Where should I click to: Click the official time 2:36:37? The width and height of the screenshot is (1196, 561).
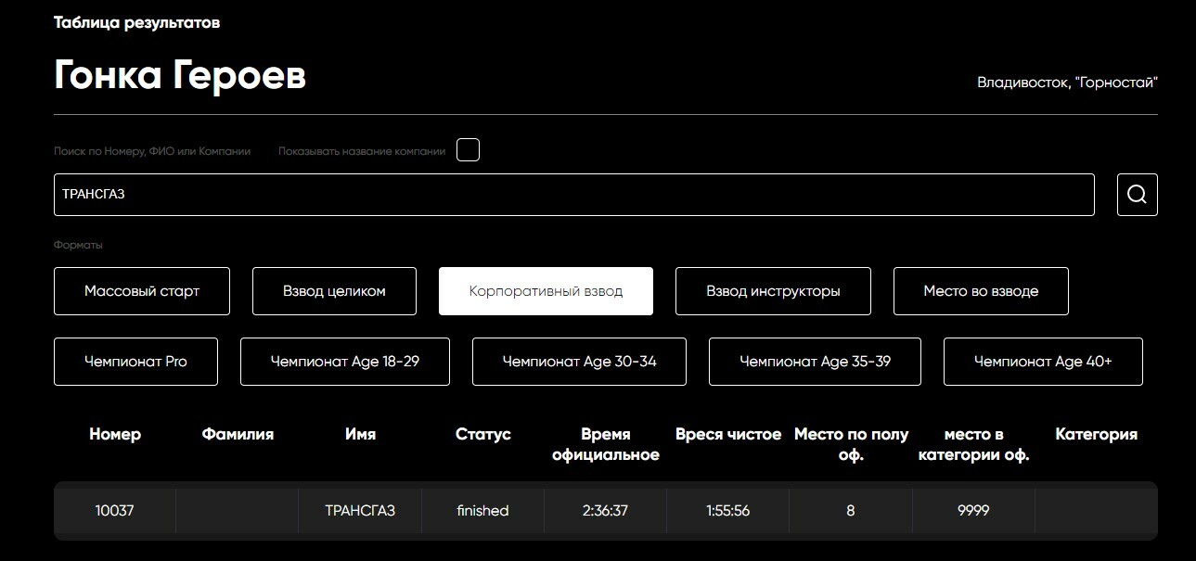point(605,510)
